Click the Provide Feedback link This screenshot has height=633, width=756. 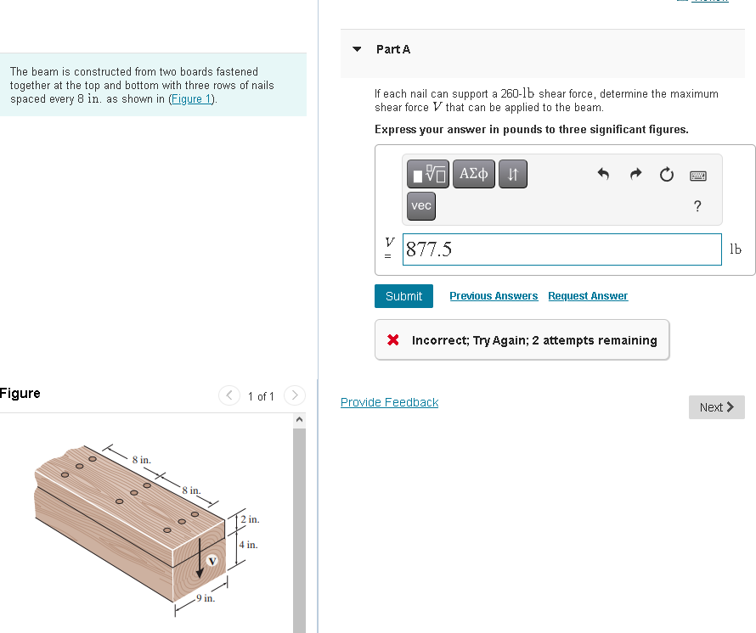click(x=389, y=401)
